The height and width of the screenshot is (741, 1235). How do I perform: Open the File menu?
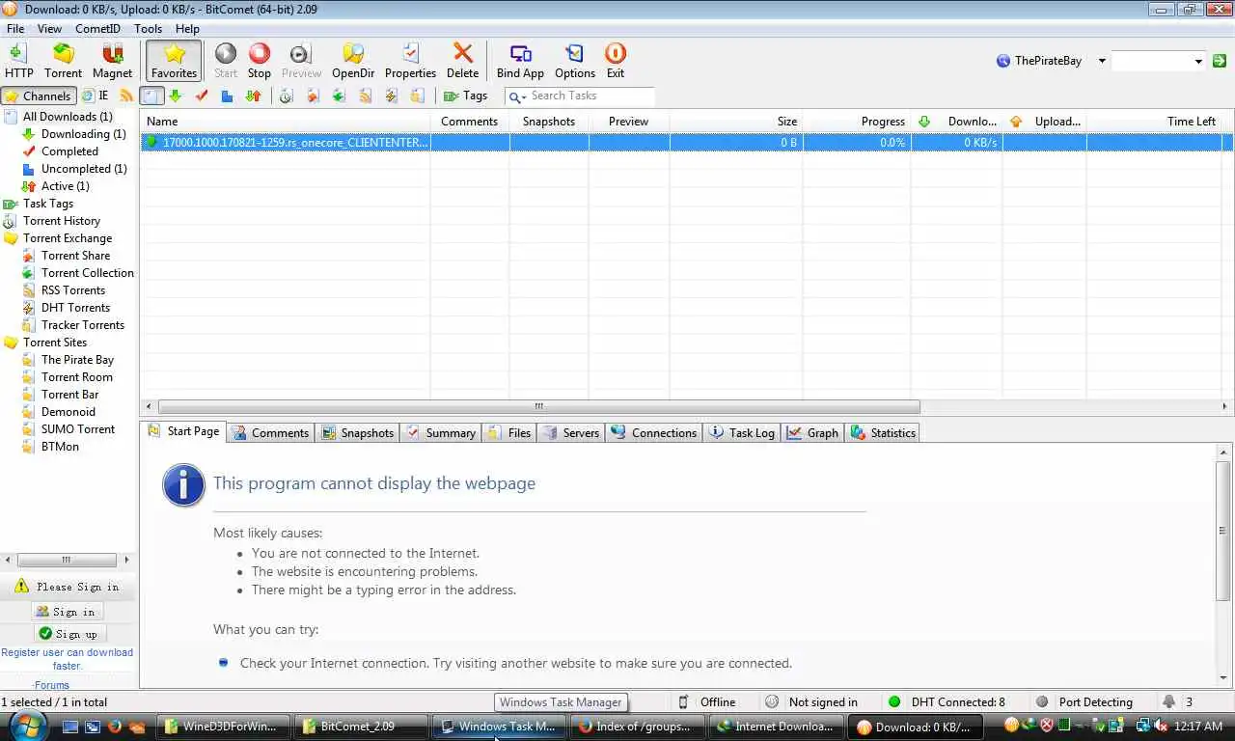point(15,29)
